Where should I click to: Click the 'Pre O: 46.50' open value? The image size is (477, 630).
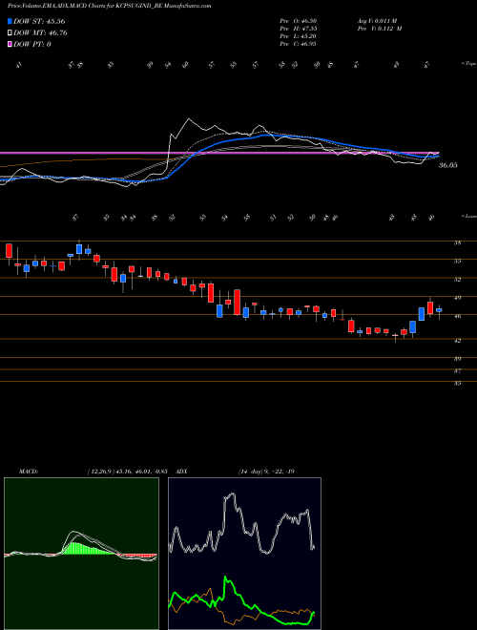pos(298,21)
